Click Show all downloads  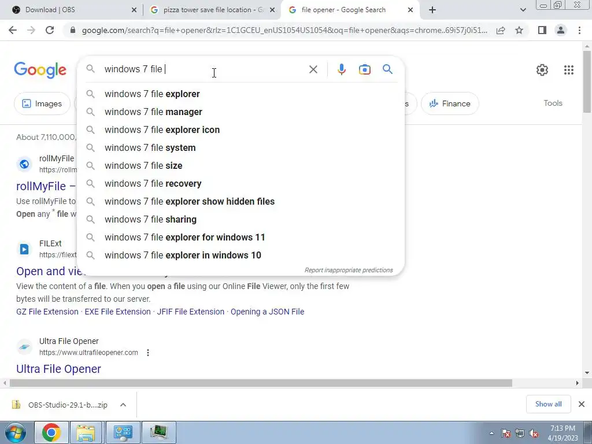(x=548, y=404)
